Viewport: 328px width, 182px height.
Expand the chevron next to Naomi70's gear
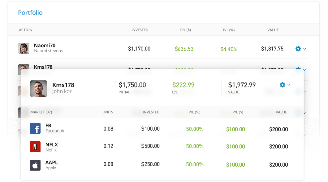coord(304,49)
